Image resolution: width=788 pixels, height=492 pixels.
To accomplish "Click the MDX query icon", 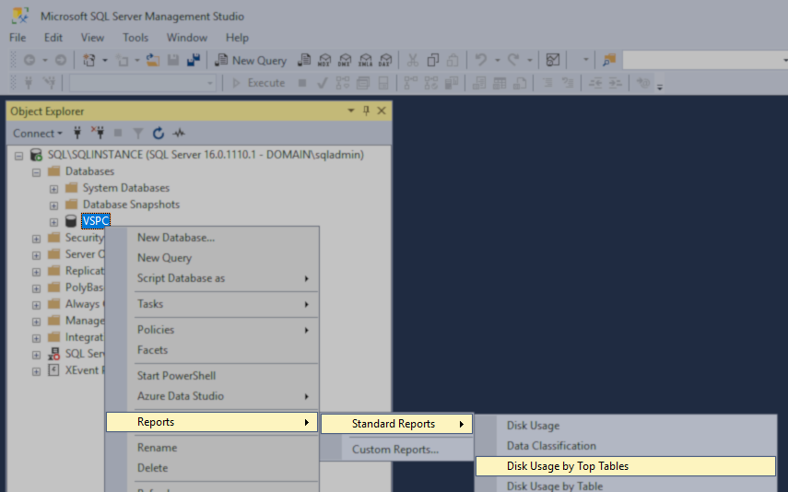I will pos(324,61).
